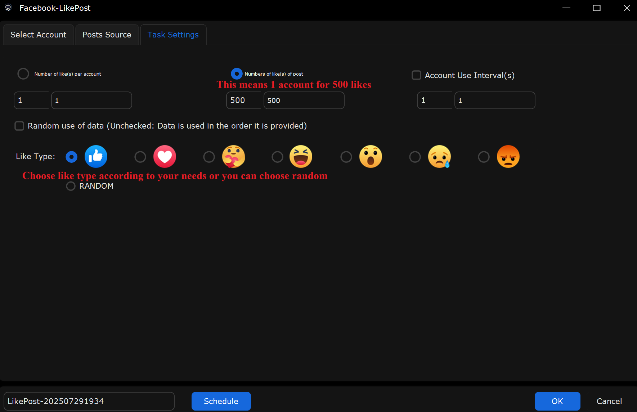Screen dimensions: 637x412
Task: Click the Haha laughing reaction icon
Action: 301,157
